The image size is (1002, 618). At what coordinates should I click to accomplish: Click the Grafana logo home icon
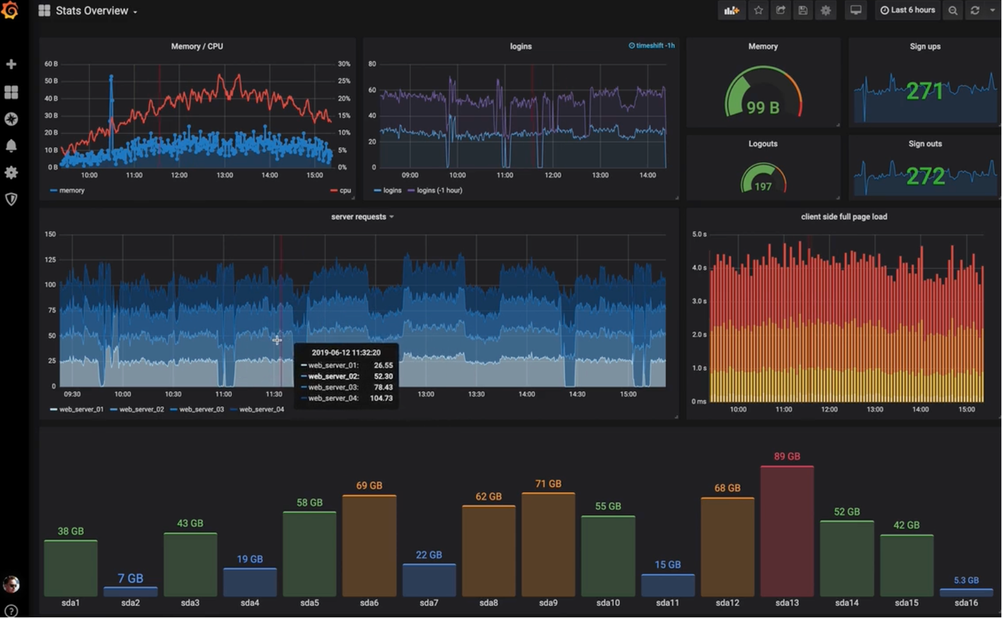tap(10, 10)
